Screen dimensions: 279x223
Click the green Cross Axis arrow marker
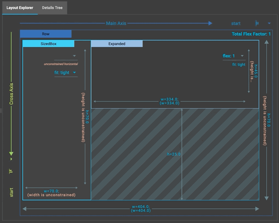tap(11, 153)
